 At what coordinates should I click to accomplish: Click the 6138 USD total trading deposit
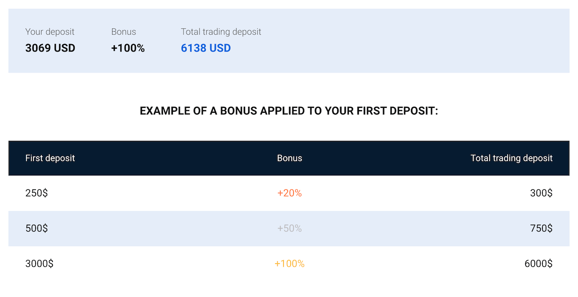pyautogui.click(x=206, y=48)
